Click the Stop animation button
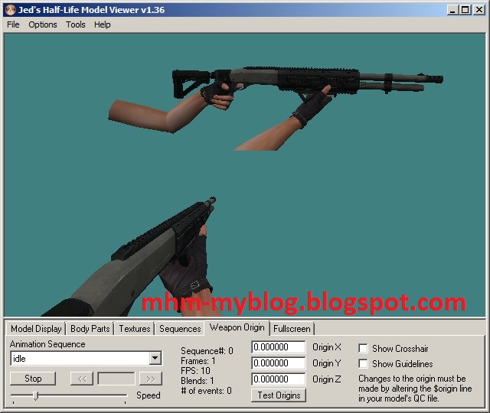Viewport: 490px width, 413px height. point(33,379)
